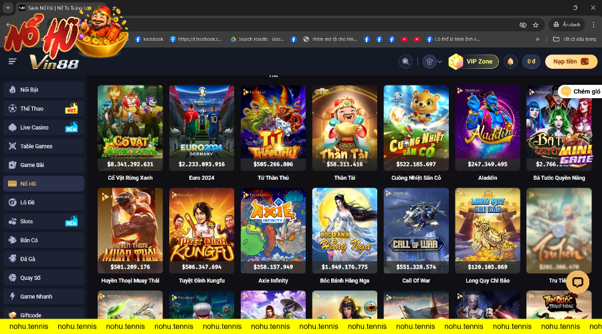Click the notification bell icon
The image size is (602, 334).
click(510, 61)
